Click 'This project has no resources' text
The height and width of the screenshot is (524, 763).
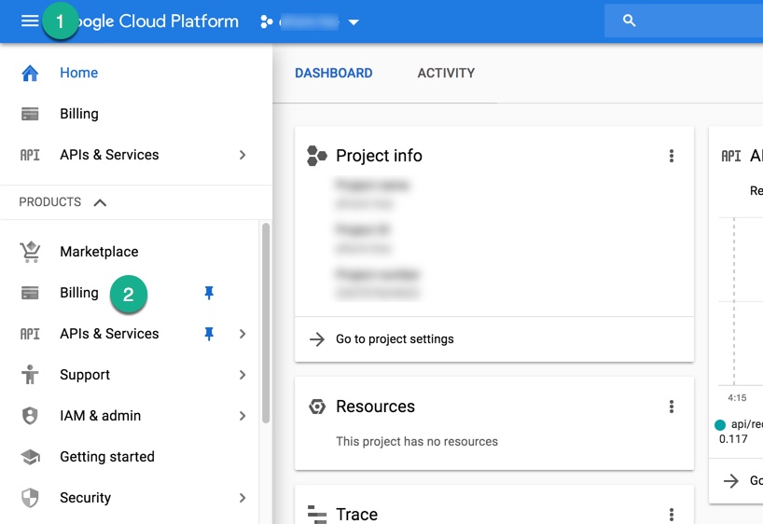coord(417,441)
